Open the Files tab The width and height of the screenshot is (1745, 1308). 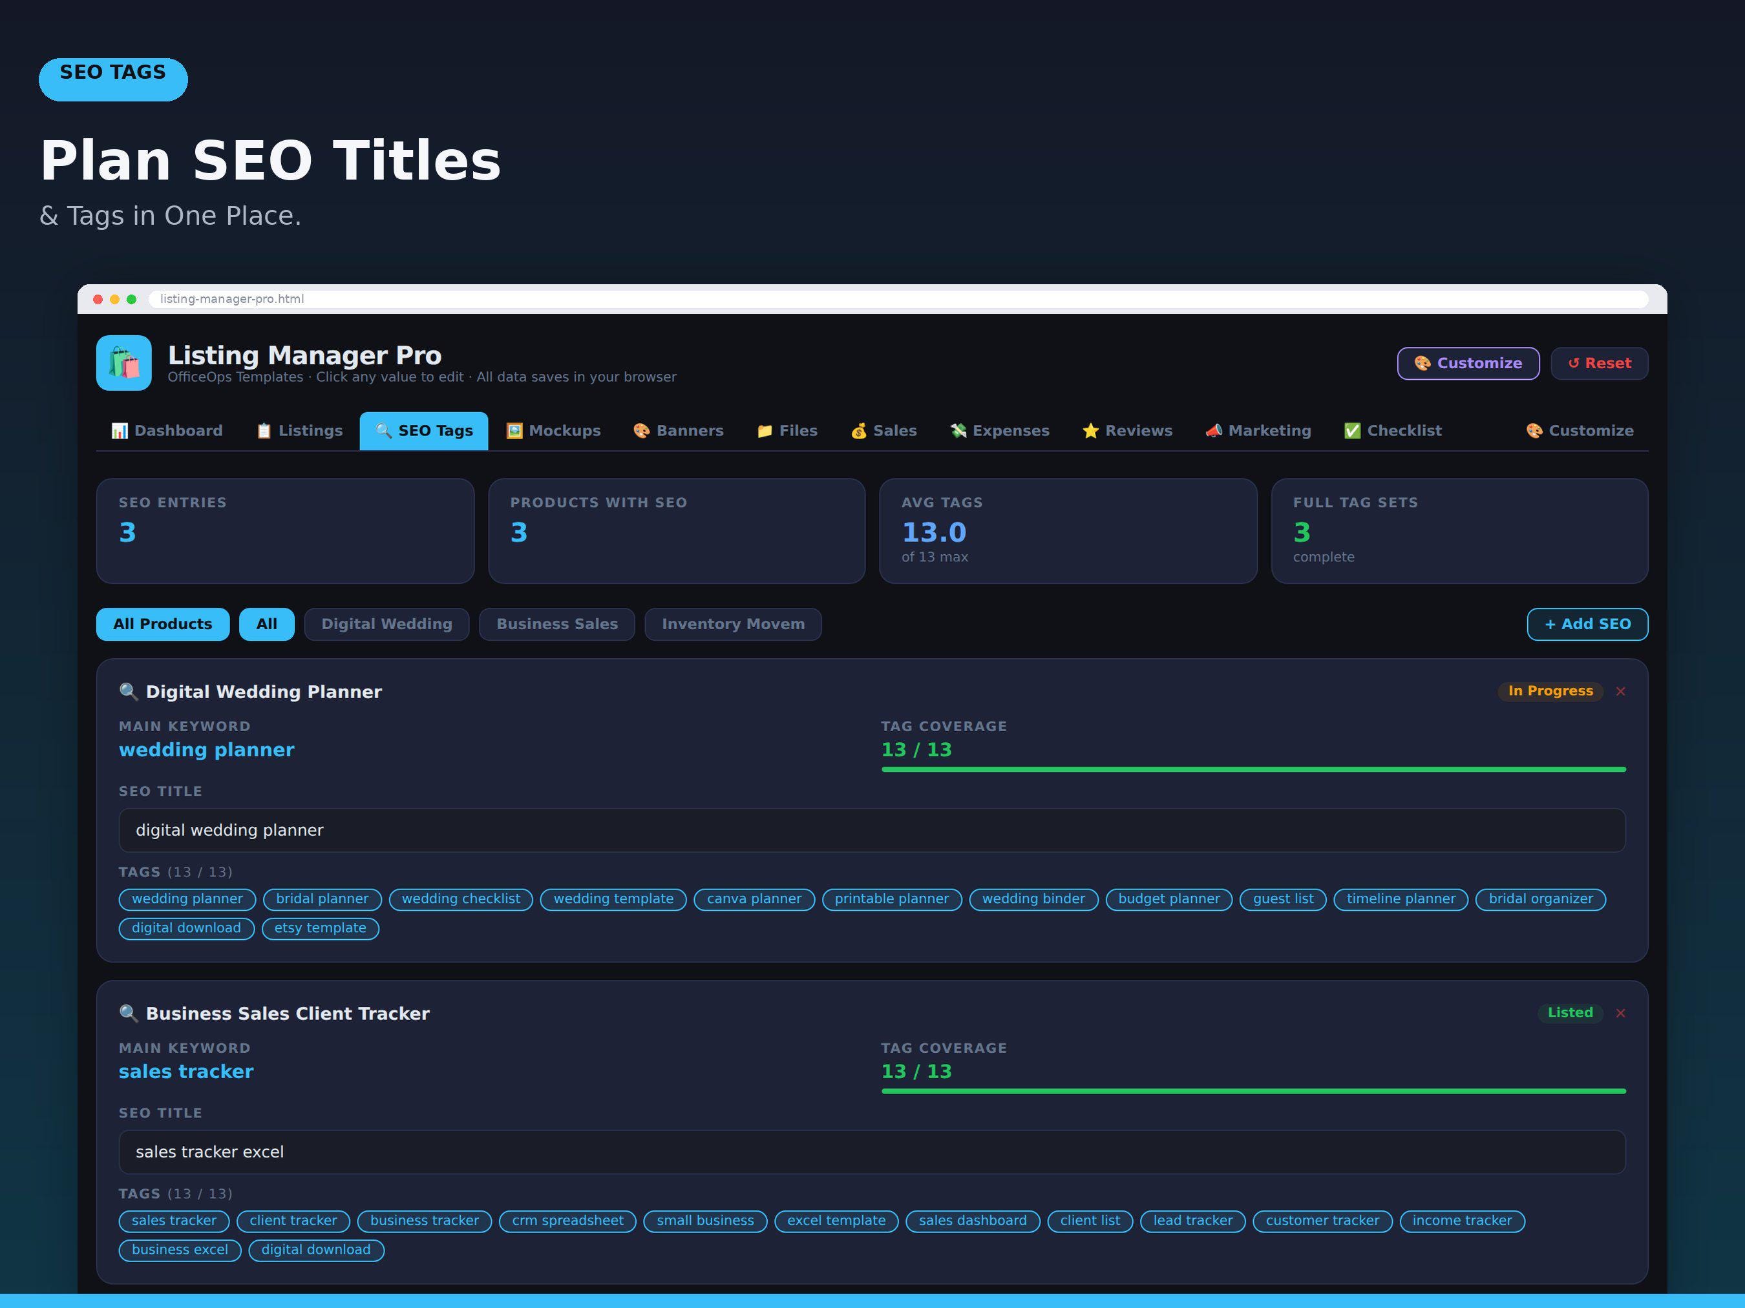point(787,430)
